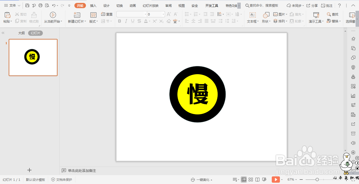Toggle Subscript formatting
The height and width of the screenshot is (184, 359).
(x=162, y=21)
